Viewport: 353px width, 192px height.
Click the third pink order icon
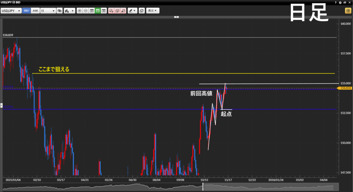[x=123, y=11]
